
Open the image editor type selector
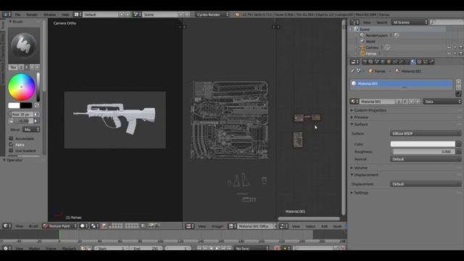point(190,226)
